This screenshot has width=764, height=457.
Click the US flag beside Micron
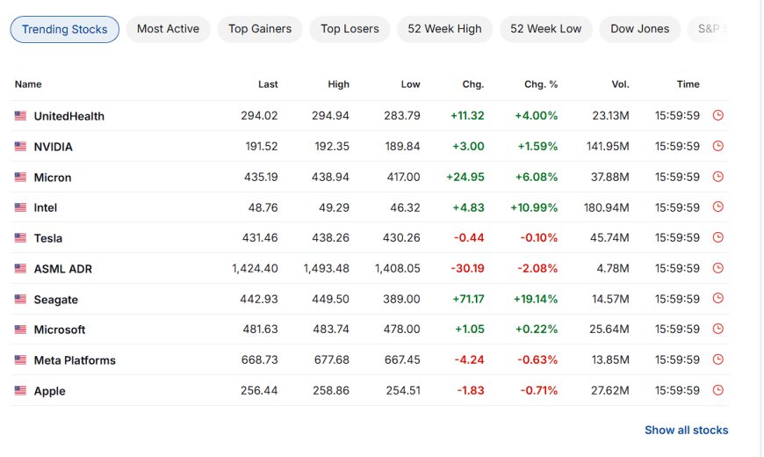point(20,177)
